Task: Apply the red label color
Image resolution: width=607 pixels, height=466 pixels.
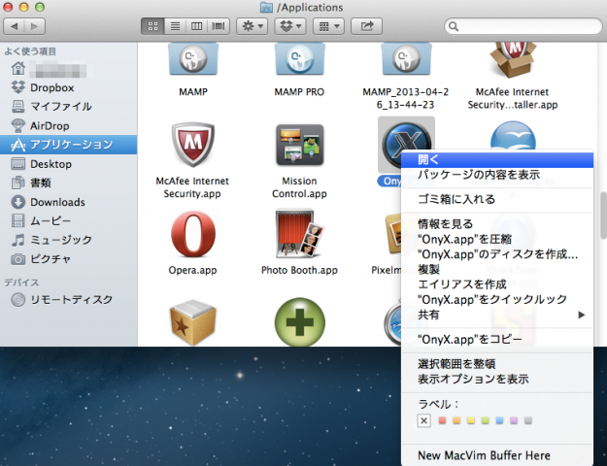Action: pos(443,420)
